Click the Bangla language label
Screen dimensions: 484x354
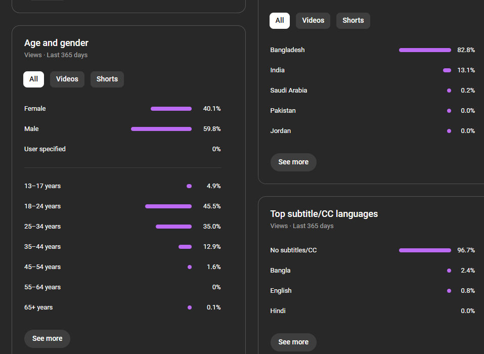(280, 271)
